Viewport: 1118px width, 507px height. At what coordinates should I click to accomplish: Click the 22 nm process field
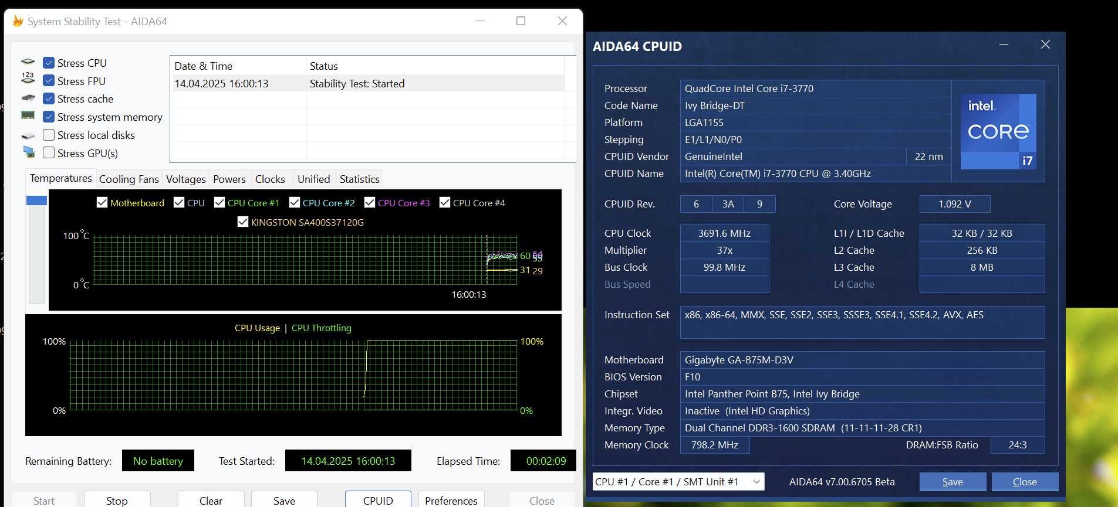coord(928,156)
